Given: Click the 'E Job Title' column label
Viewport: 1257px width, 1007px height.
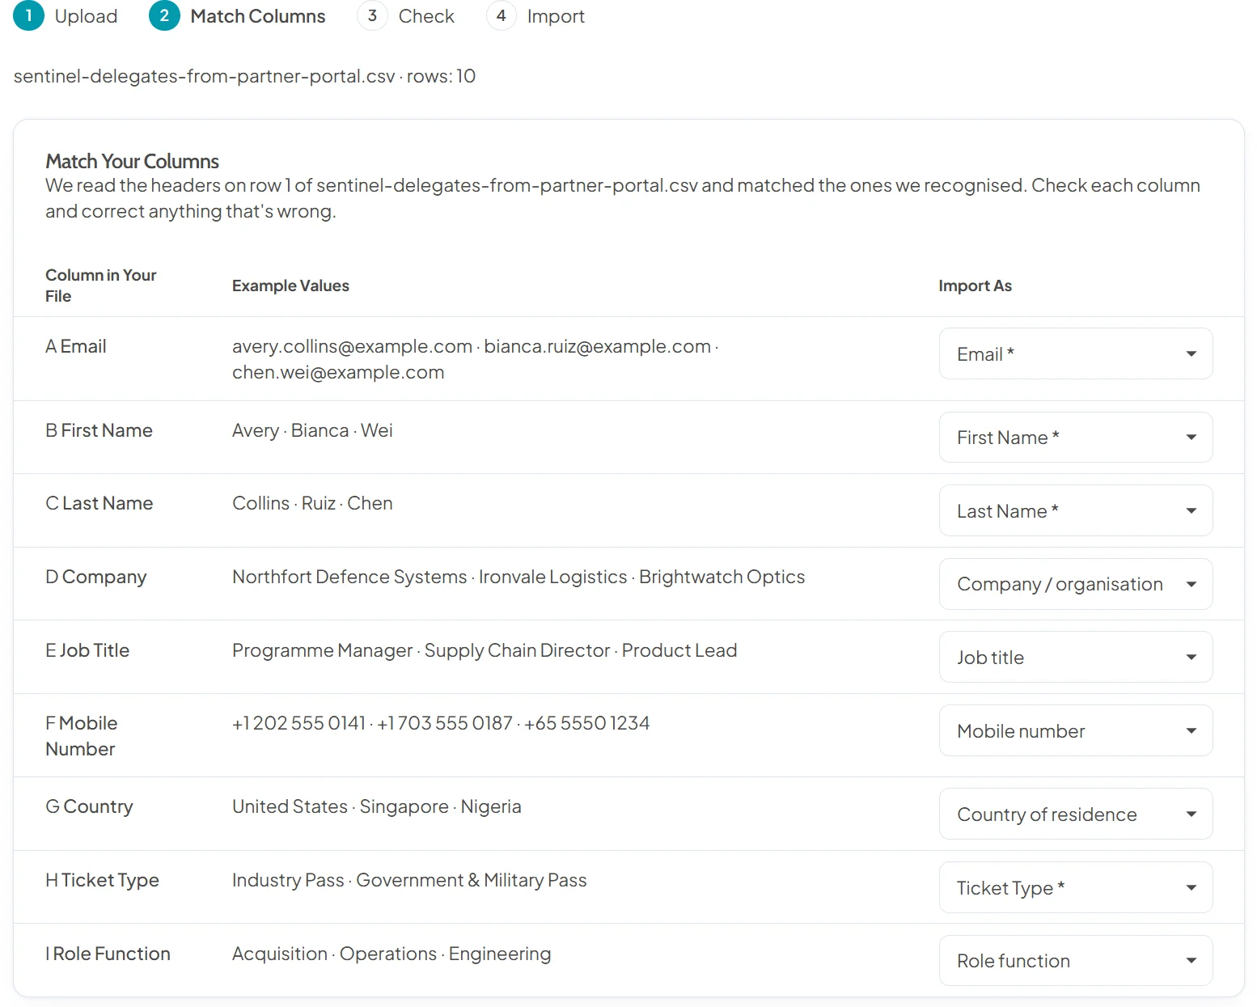Looking at the screenshot, I should coord(87,650).
